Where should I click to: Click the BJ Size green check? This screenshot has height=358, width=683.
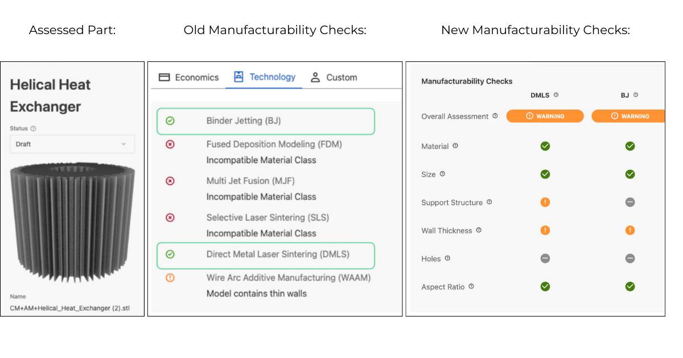(x=630, y=174)
